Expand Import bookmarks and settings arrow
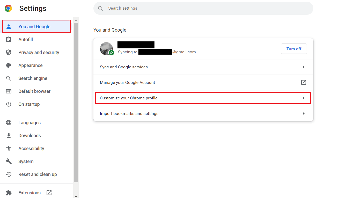This screenshot has width=347, height=198. [304, 113]
